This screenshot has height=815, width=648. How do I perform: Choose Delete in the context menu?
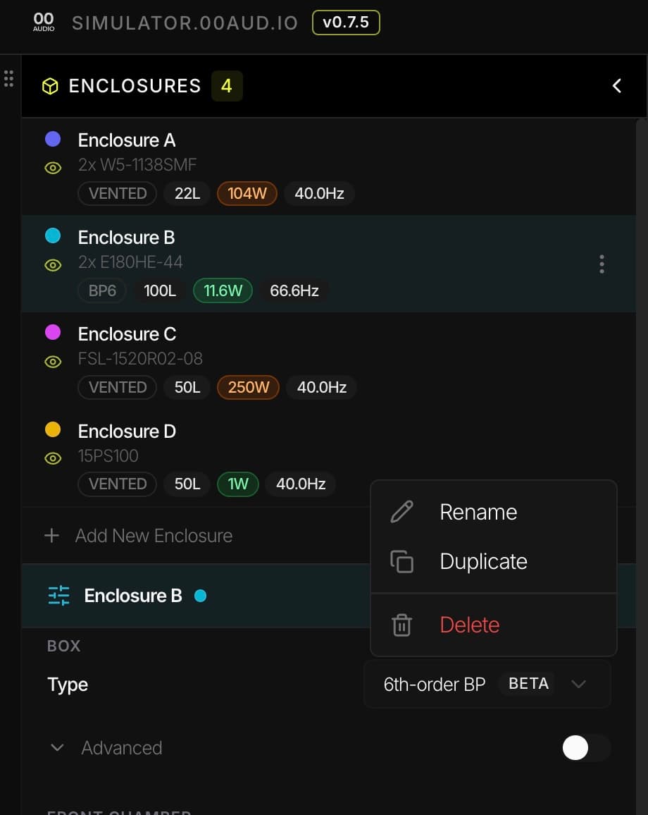pos(470,625)
